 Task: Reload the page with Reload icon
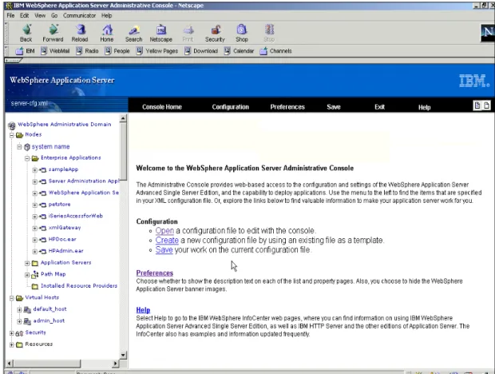pyautogui.click(x=80, y=30)
